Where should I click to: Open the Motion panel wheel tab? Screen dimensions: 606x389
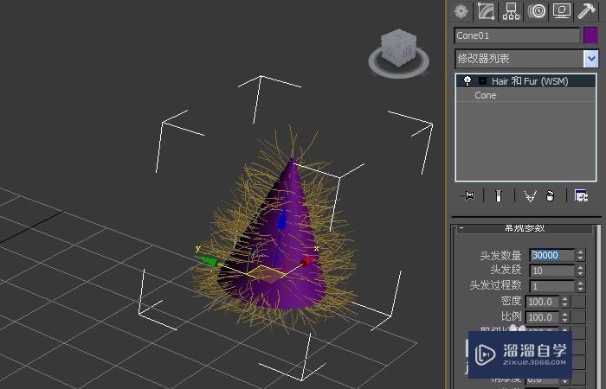pos(537,11)
